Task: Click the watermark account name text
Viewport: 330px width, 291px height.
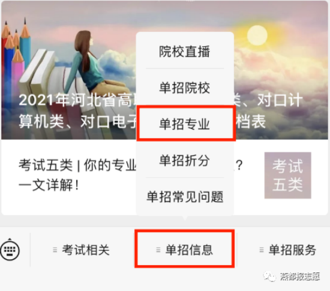Action: (299, 277)
